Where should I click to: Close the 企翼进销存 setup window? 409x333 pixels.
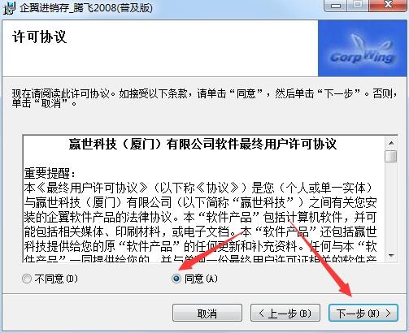tap(388, 5)
